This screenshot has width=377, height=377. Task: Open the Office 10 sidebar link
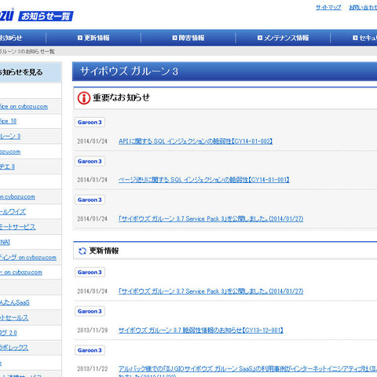[8, 121]
